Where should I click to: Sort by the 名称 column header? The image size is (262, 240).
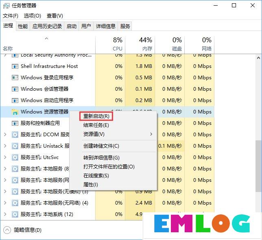point(8,48)
